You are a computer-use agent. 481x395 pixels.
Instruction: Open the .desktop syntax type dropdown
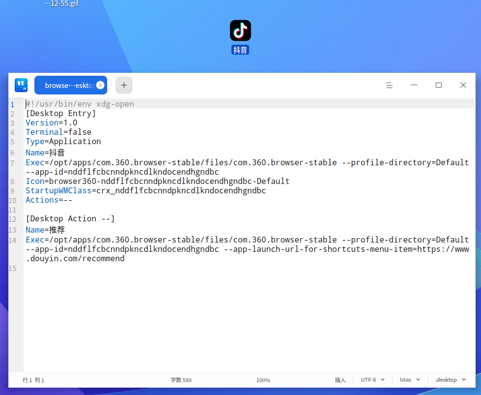click(x=451, y=380)
